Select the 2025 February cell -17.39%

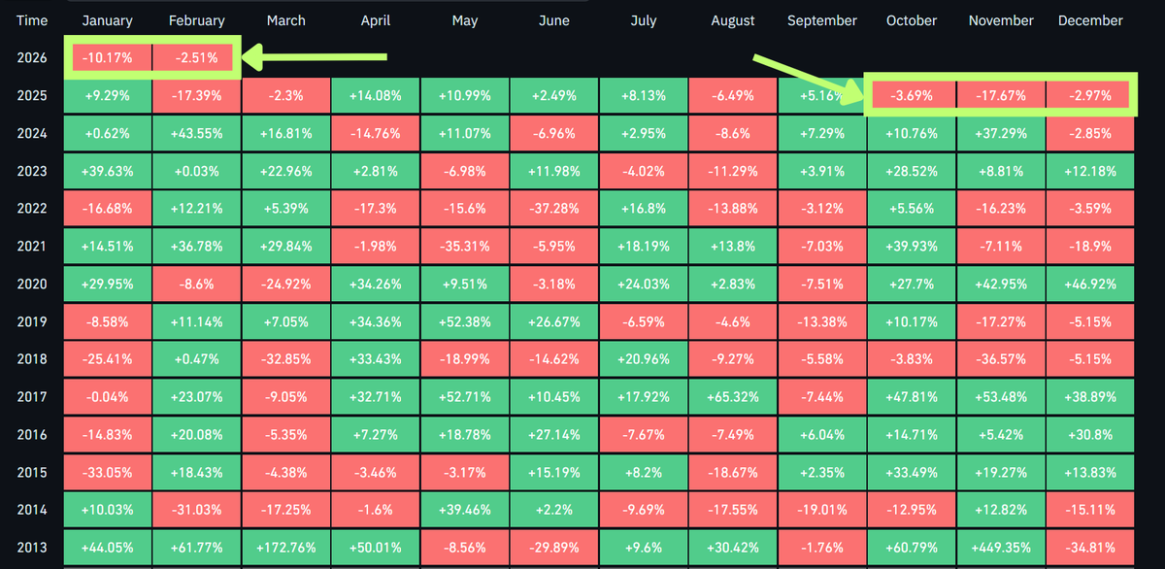(196, 96)
